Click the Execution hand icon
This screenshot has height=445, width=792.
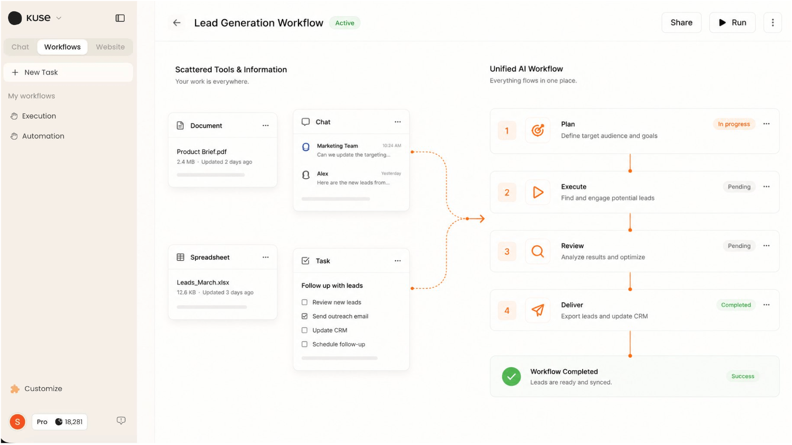pos(14,116)
